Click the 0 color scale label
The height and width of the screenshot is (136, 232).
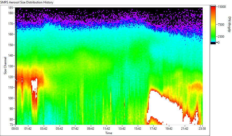coord(219,43)
